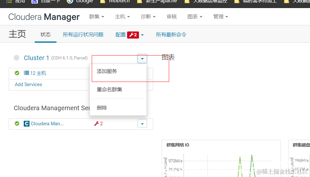Expand the 配置 dropdown caret
Image resolution: width=310 pixels, height=177 pixels.
coord(142,35)
